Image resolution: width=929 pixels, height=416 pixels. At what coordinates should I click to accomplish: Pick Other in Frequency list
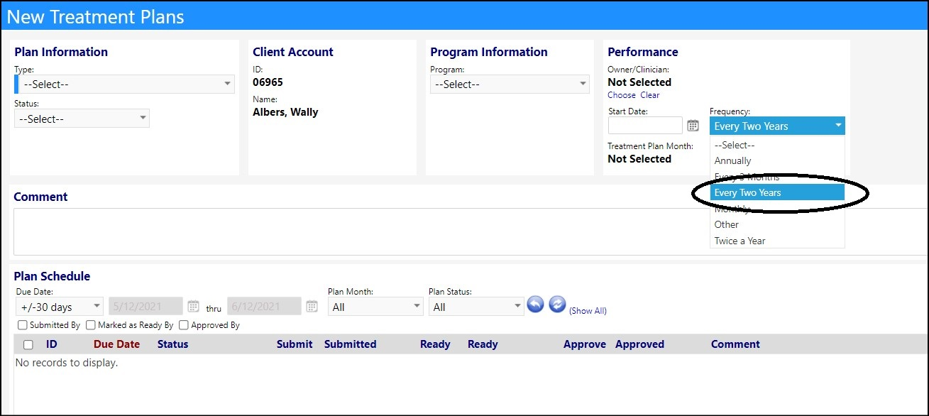click(x=777, y=224)
